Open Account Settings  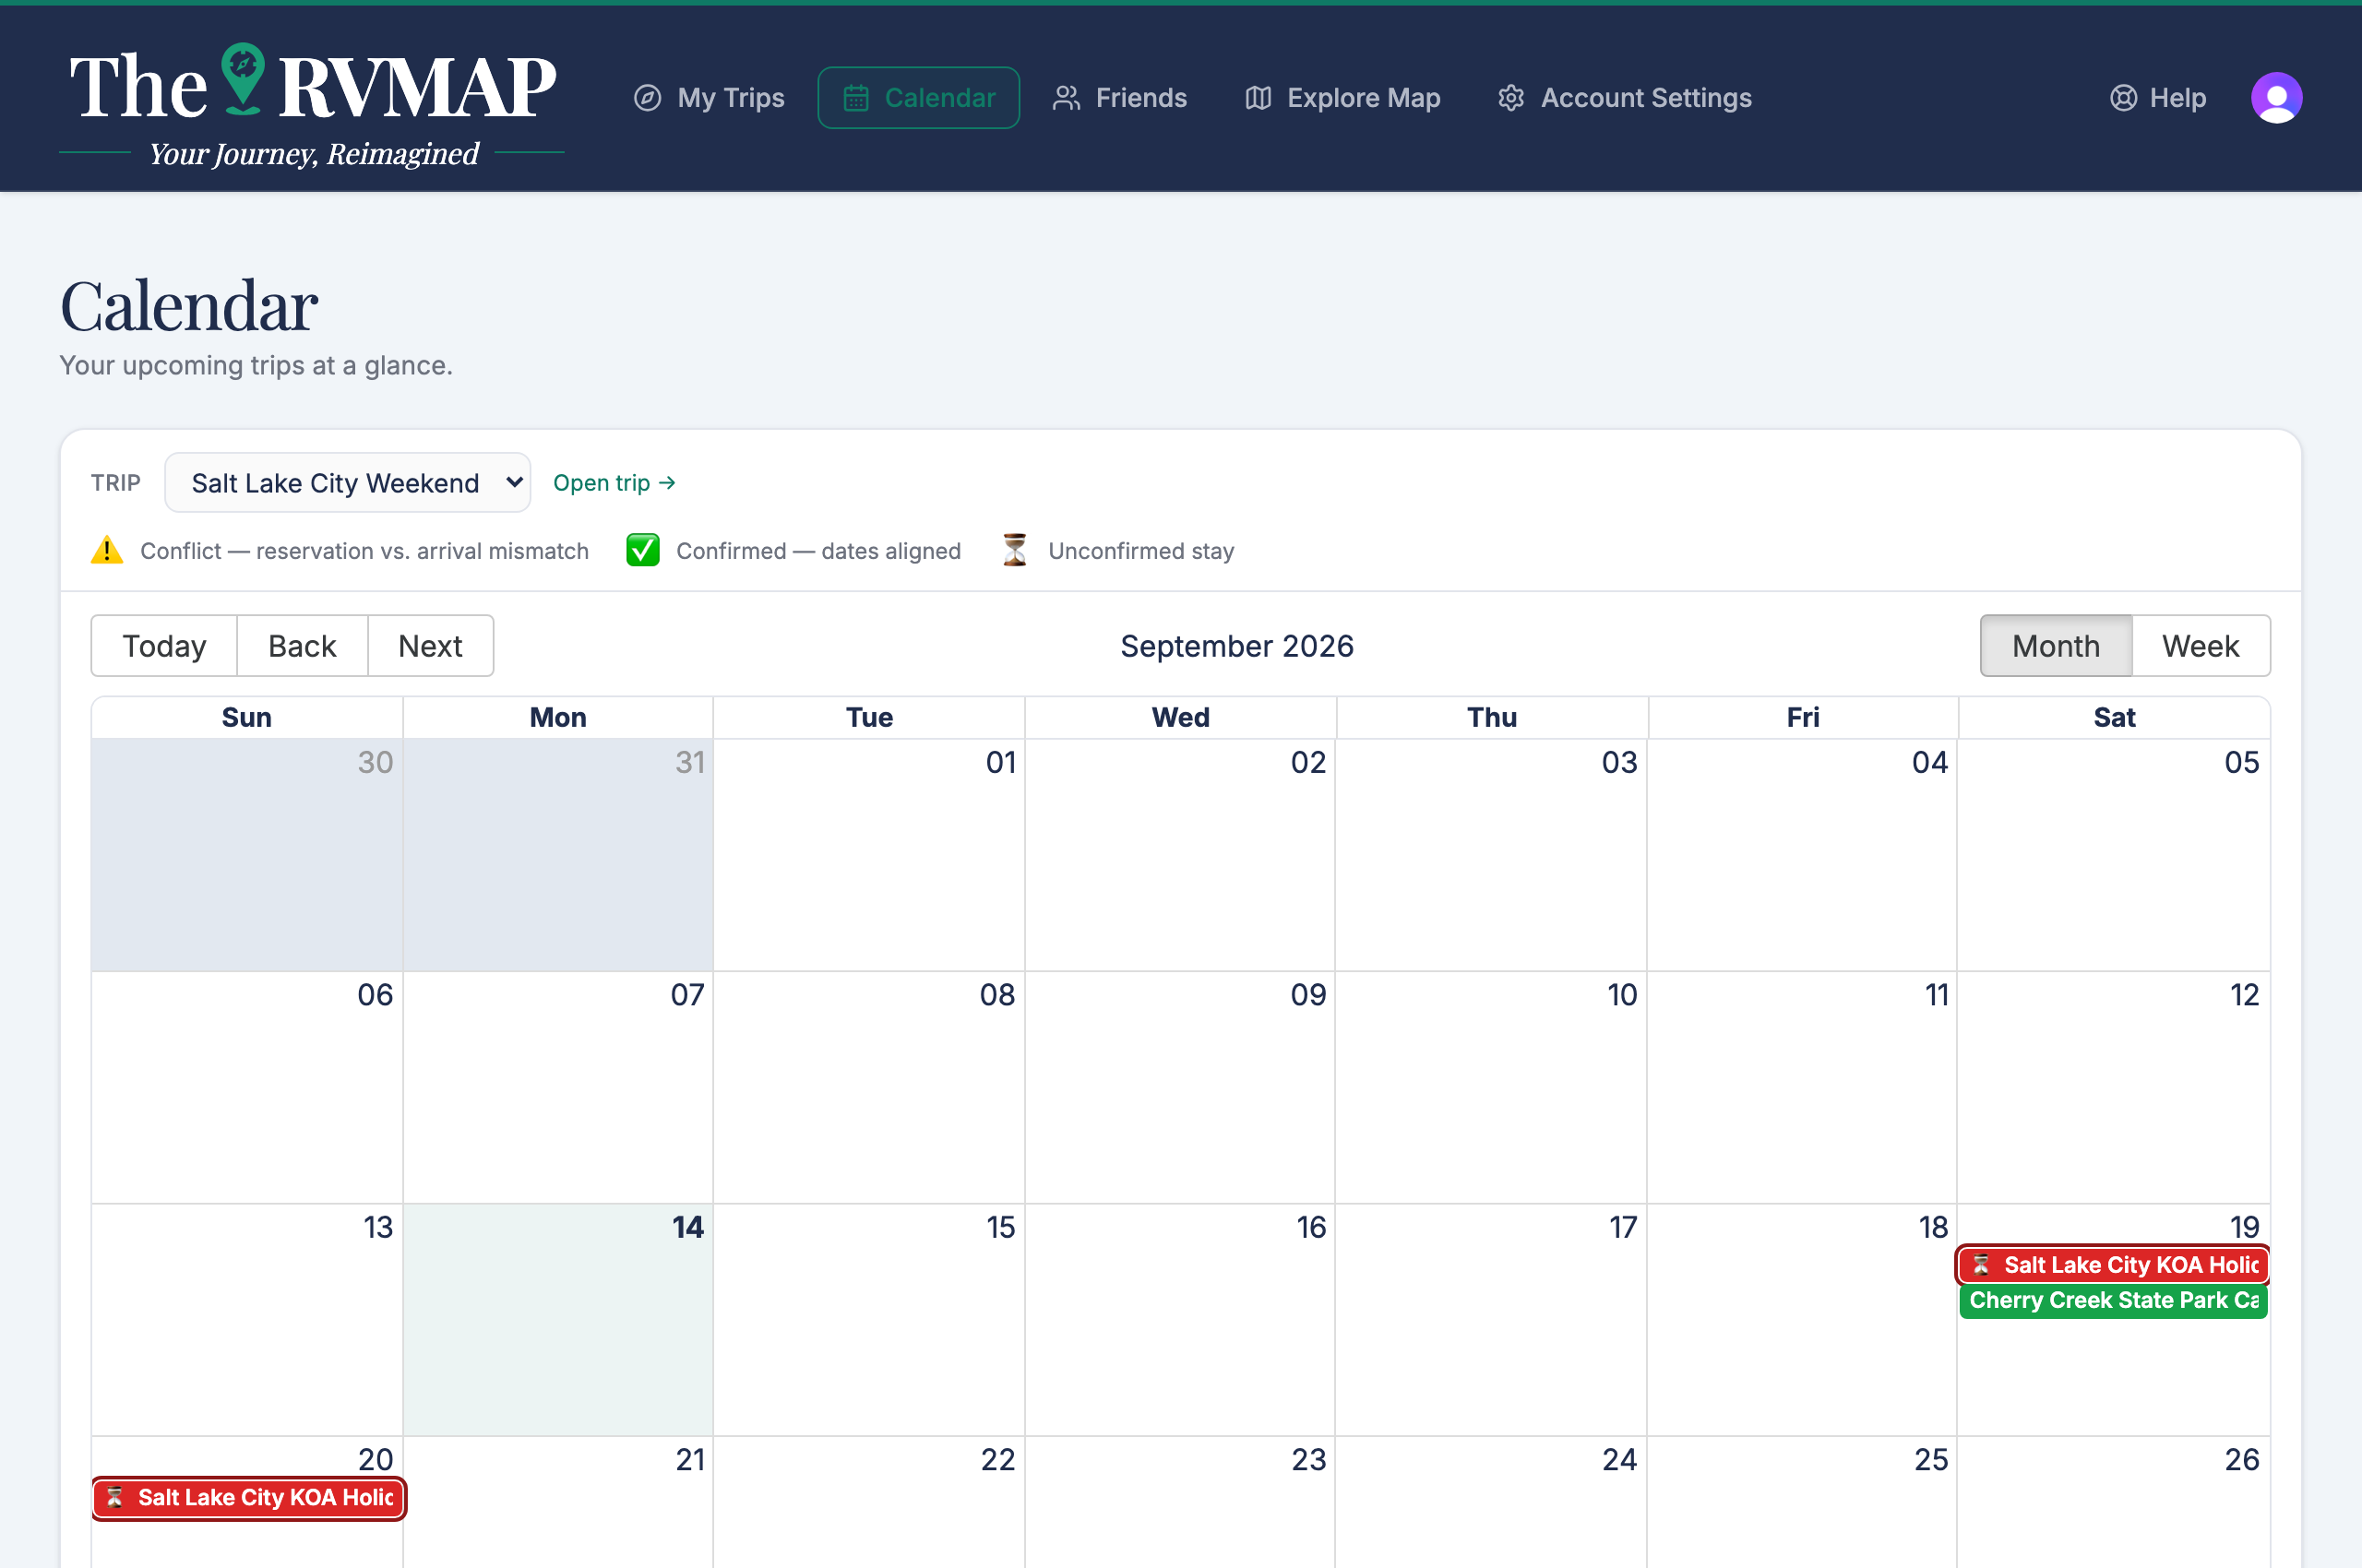point(1625,98)
